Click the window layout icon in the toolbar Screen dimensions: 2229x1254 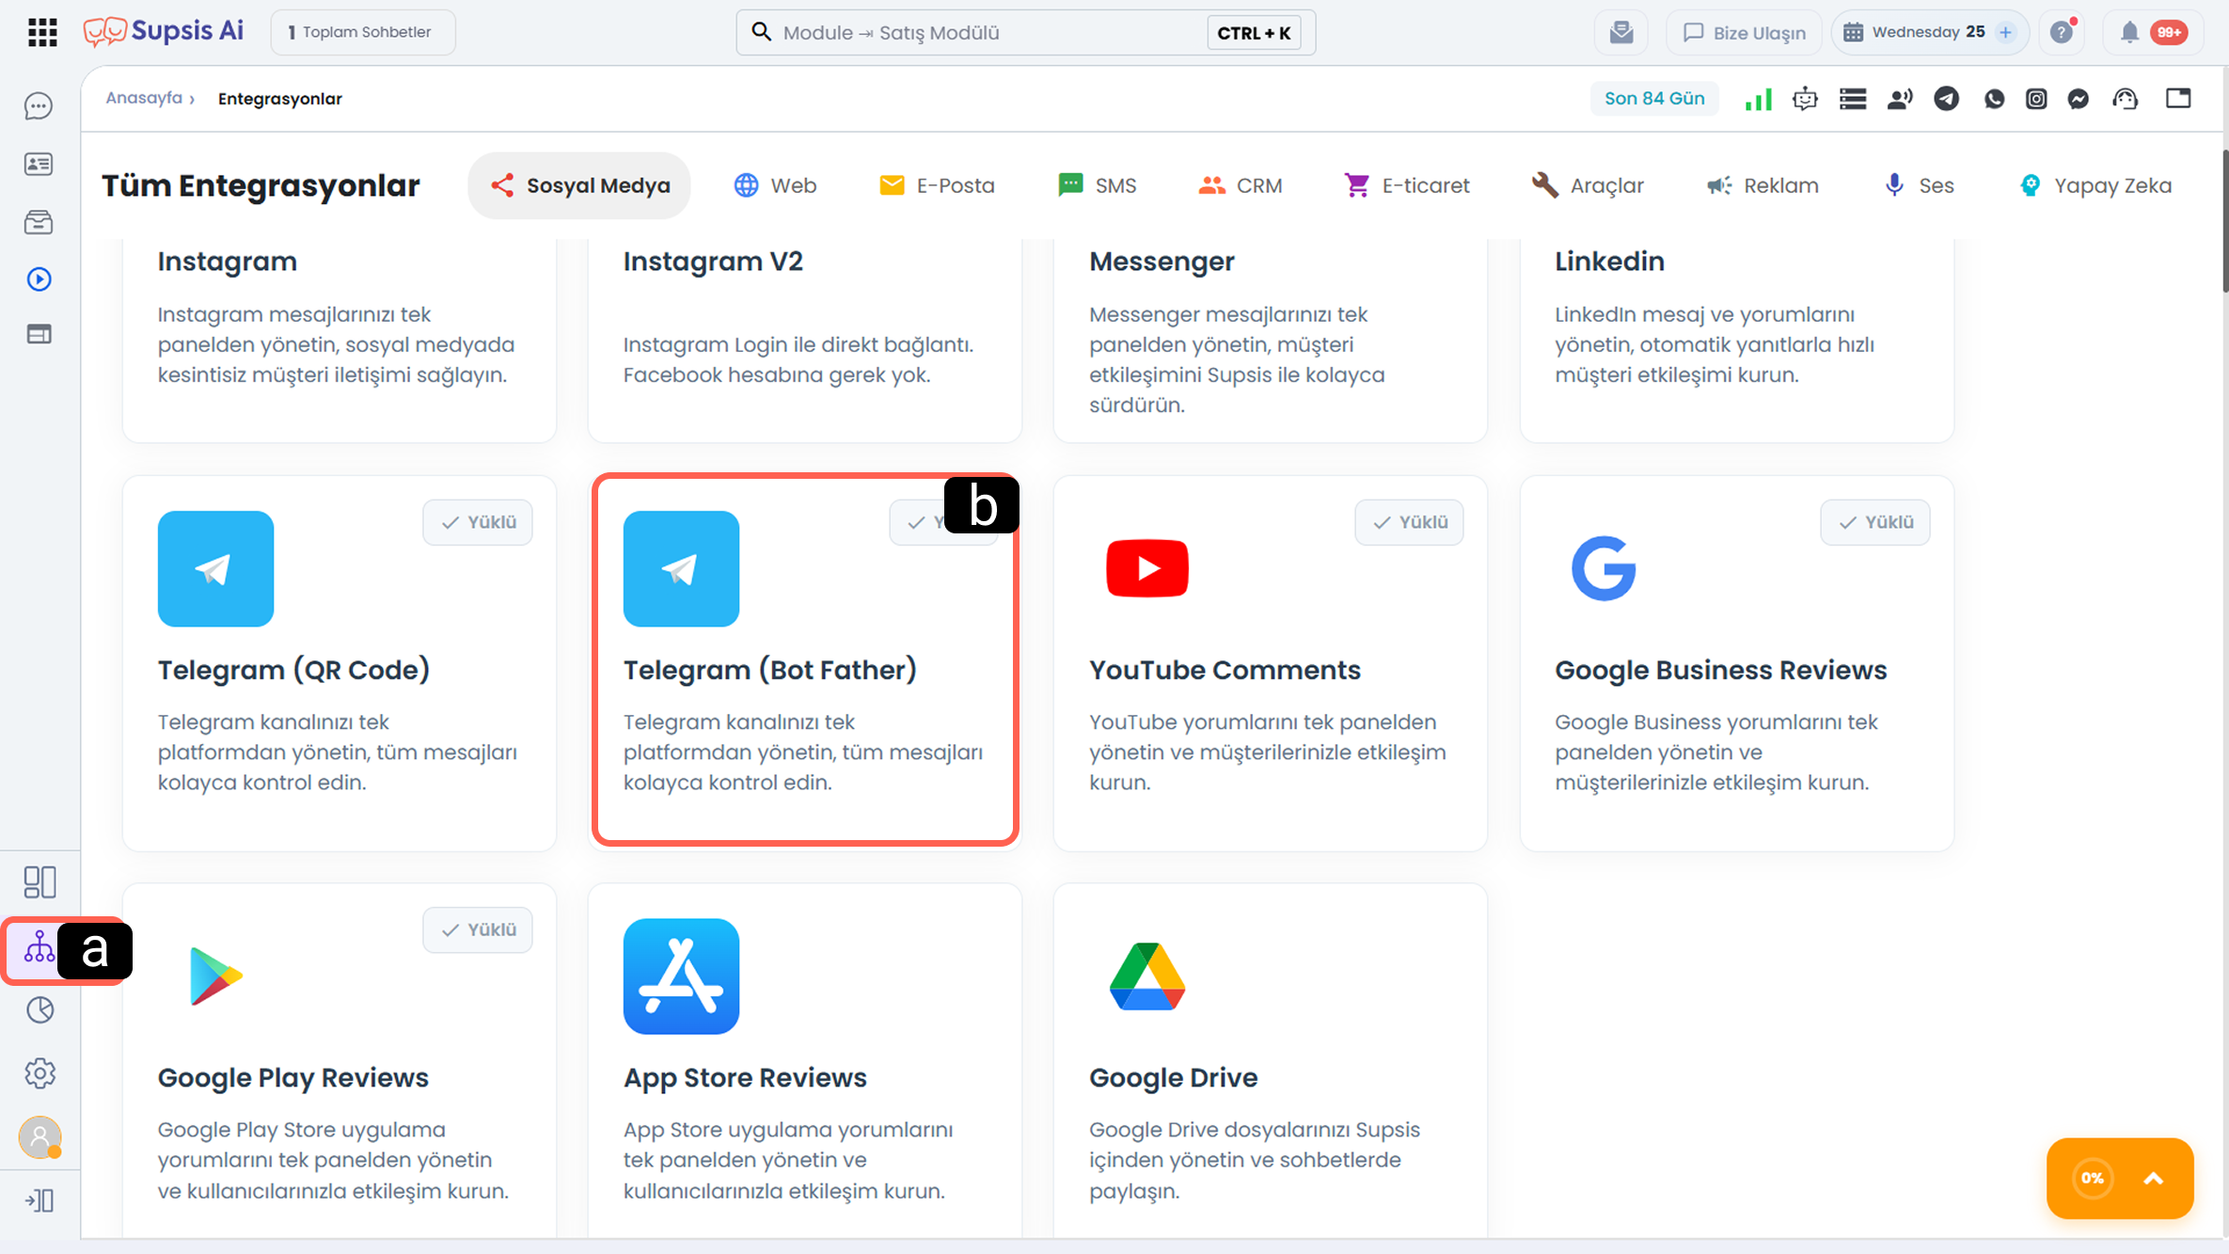coord(2178,98)
